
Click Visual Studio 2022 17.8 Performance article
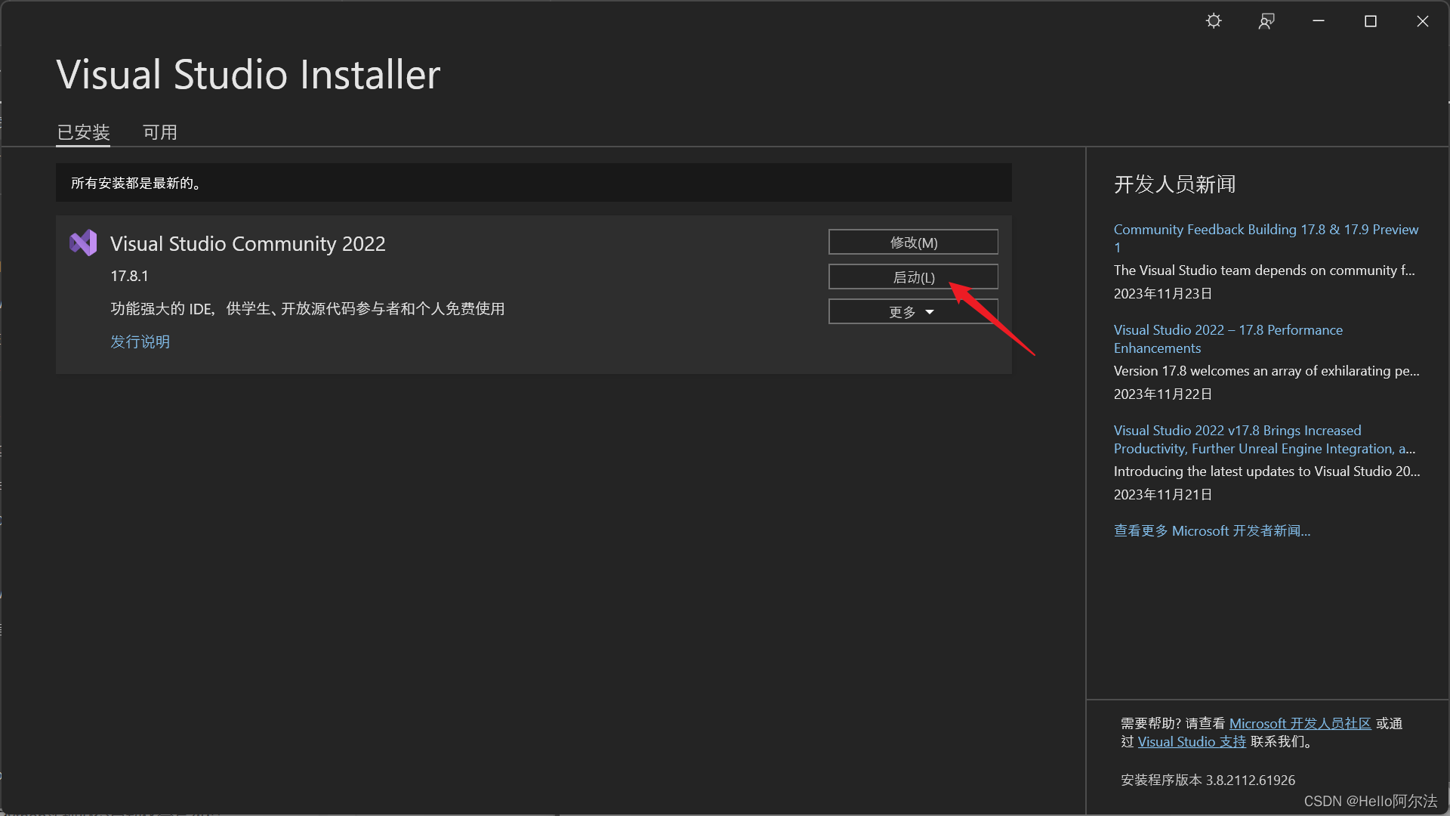(x=1228, y=338)
